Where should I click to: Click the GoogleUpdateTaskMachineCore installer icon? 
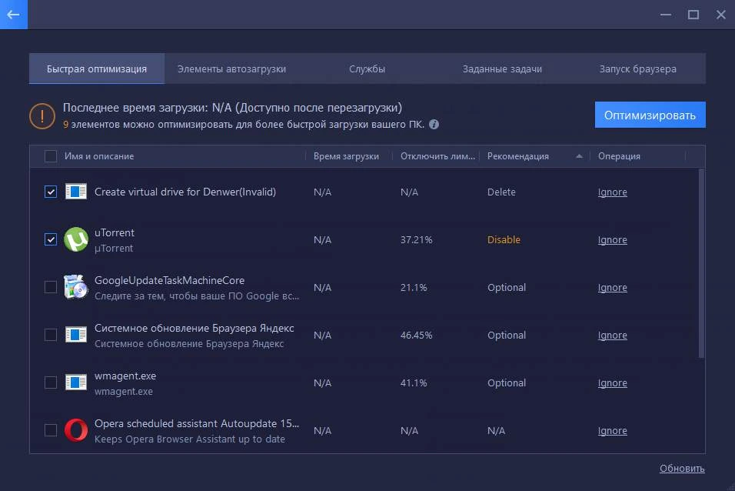(x=76, y=287)
